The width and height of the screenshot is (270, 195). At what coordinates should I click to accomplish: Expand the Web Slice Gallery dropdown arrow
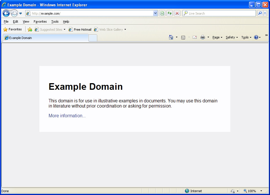125,30
